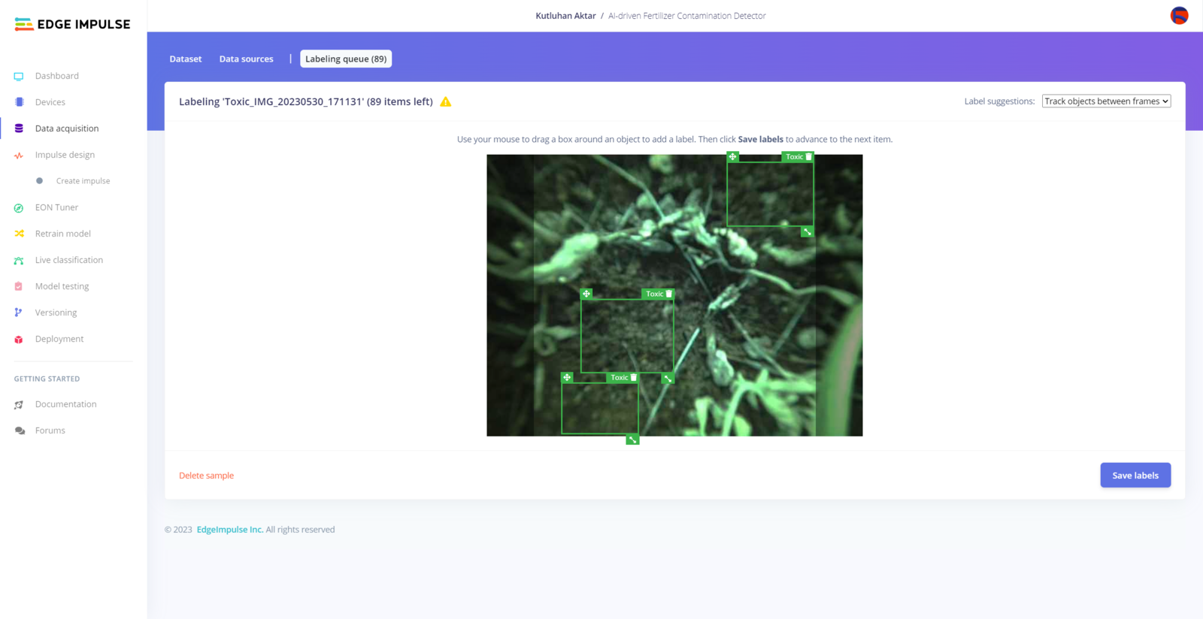Click the Save labels button
This screenshot has height=619, width=1203.
1135,476
